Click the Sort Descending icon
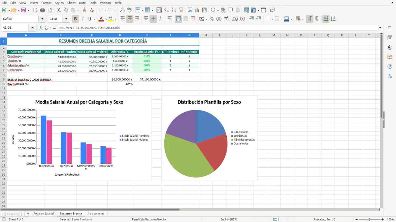This screenshot has height=222, width=396. [x=174, y=10]
